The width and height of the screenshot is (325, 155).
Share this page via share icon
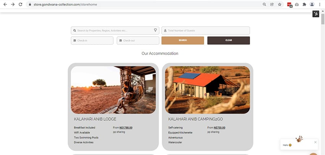(272, 4)
